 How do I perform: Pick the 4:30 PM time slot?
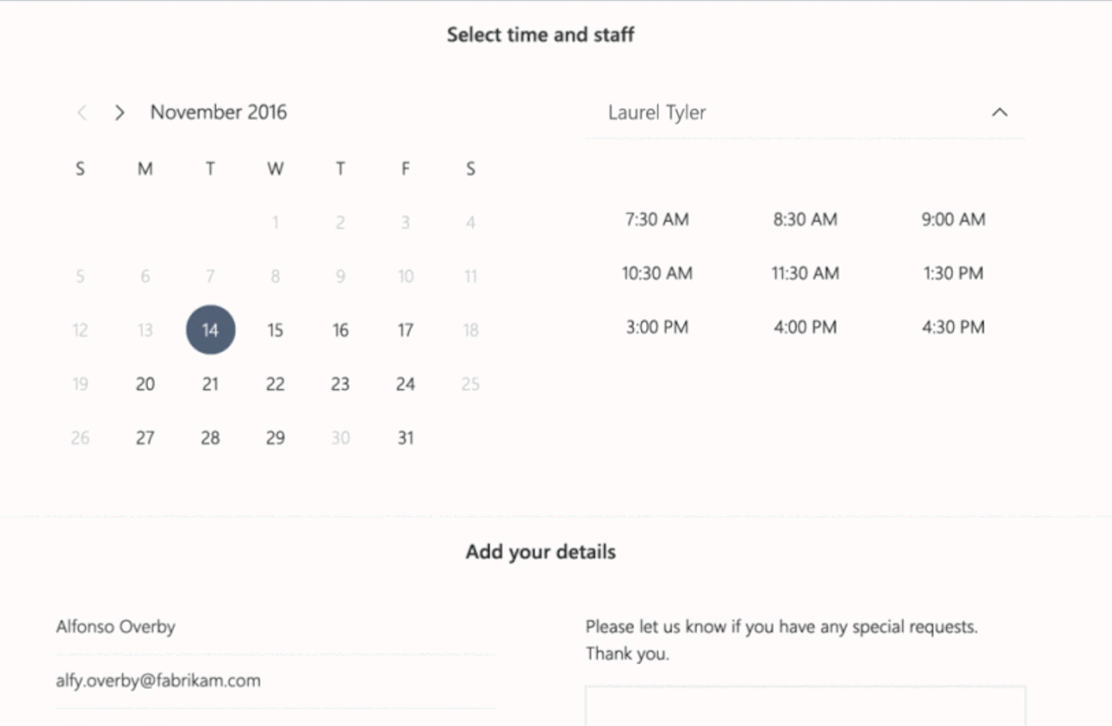952,327
